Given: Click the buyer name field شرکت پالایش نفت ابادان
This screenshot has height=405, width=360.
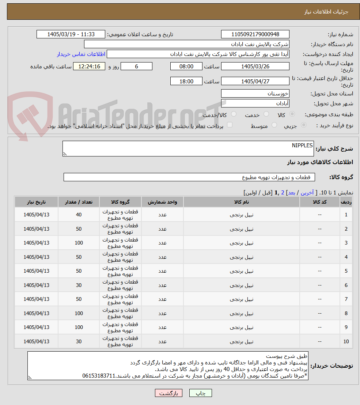Looking at the screenshot, I should (186, 44).
